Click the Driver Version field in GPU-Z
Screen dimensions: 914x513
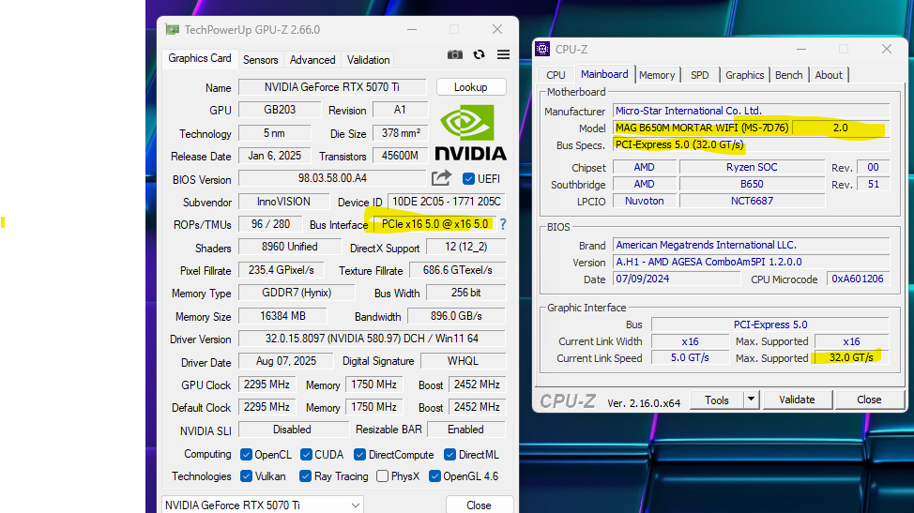[372, 339]
